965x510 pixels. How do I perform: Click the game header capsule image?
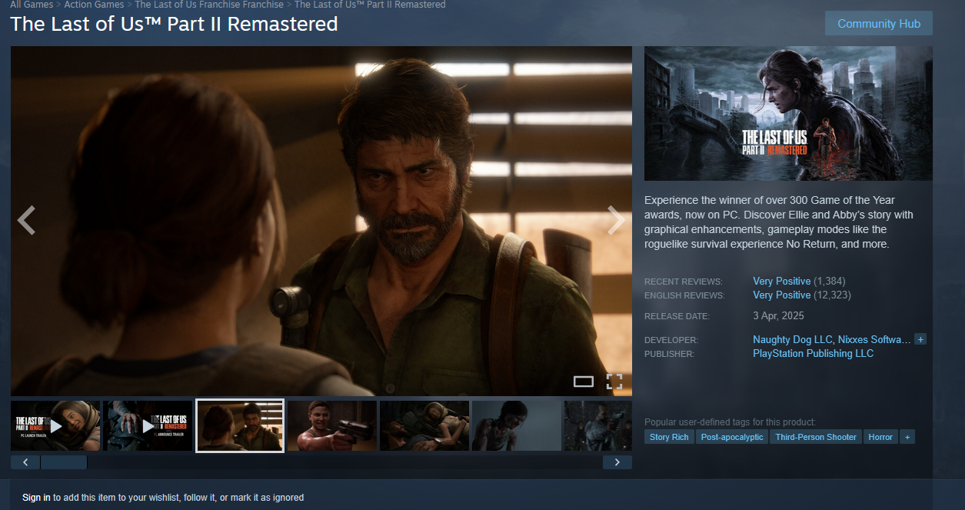point(788,113)
